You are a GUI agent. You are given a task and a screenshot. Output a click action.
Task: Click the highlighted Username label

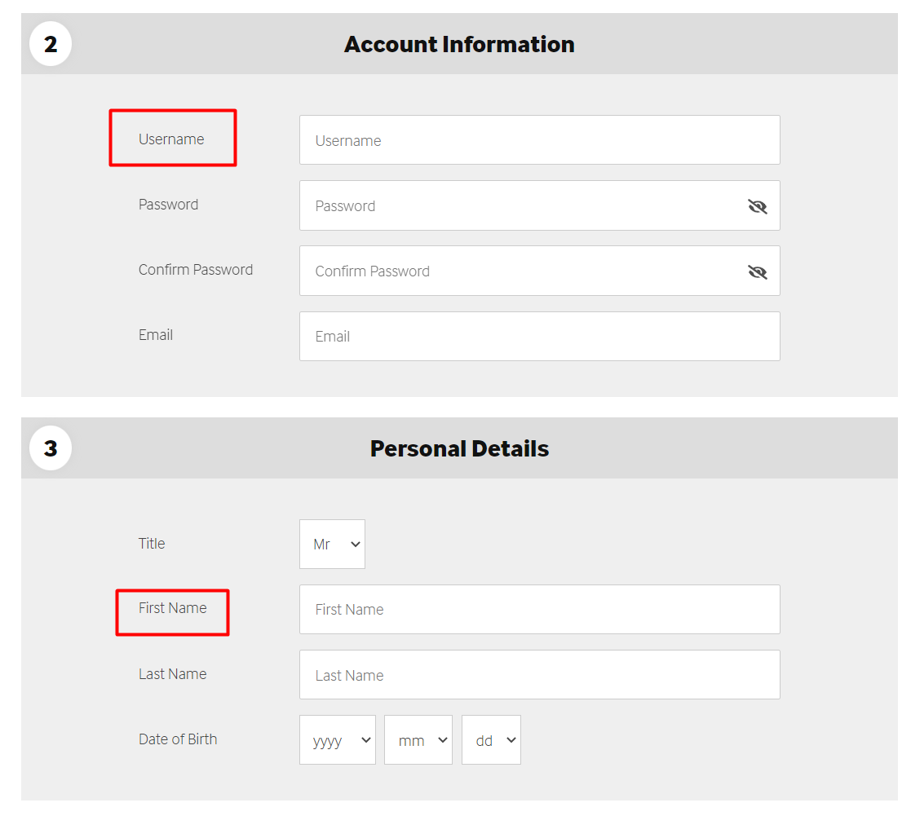[x=171, y=139]
